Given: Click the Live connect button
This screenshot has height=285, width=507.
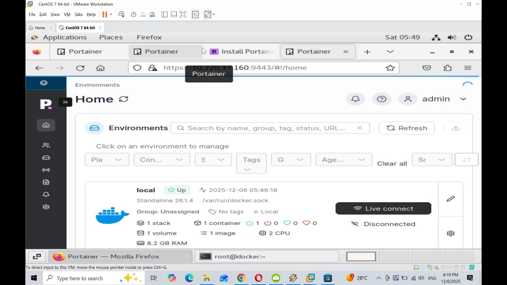Looking at the screenshot, I should tap(383, 209).
